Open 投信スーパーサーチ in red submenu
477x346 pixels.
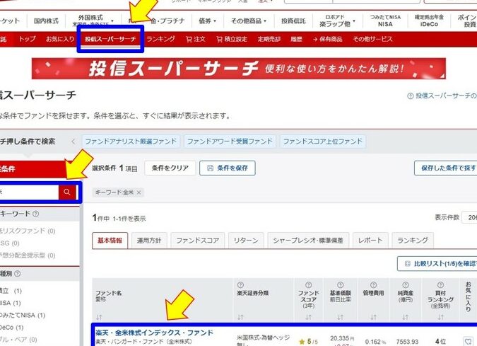tap(110, 39)
